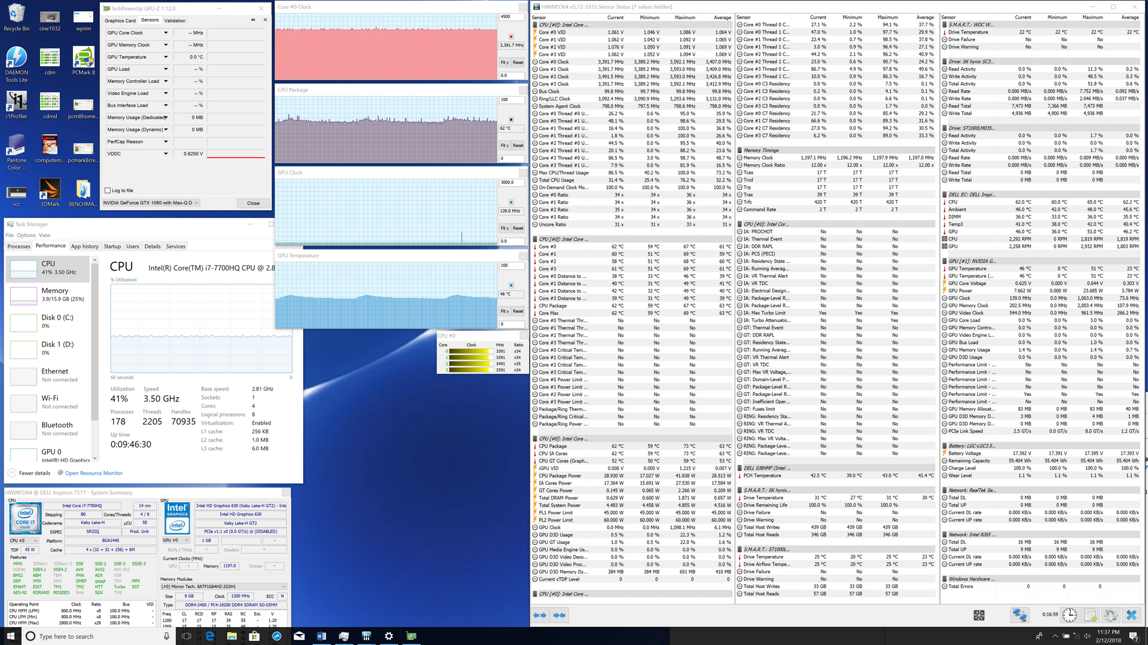This screenshot has width=1148, height=645.
Task: Click HWiNFO clock reset-timer icon
Action: coord(1070,615)
